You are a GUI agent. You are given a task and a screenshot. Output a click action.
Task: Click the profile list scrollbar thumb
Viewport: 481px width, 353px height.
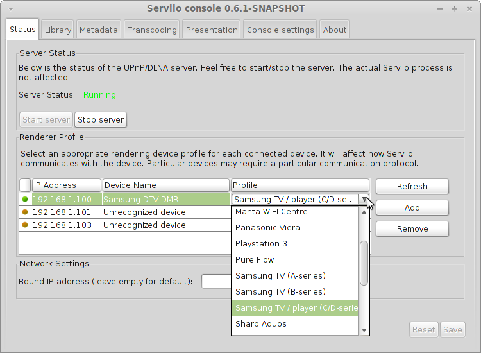364,263
